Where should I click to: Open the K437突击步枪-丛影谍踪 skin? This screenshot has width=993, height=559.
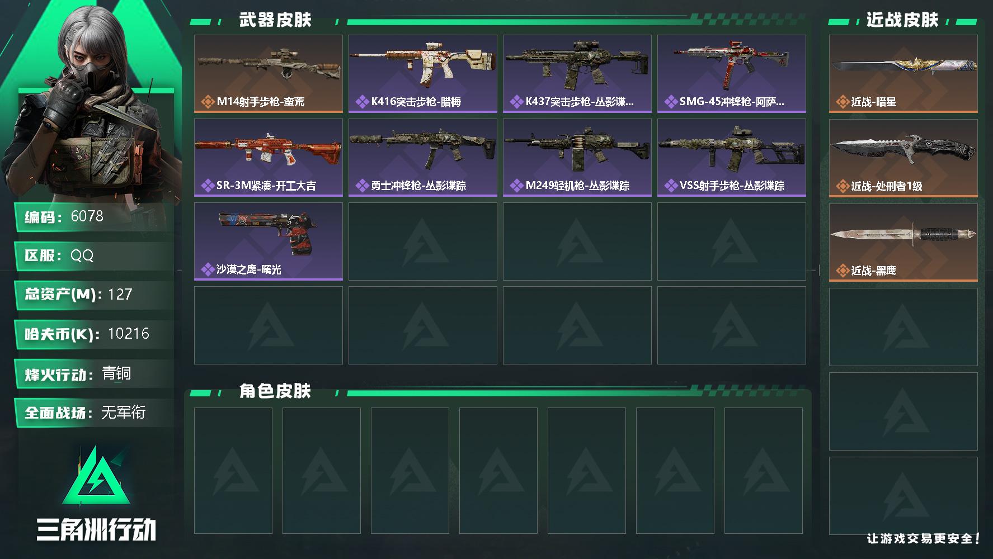(577, 74)
